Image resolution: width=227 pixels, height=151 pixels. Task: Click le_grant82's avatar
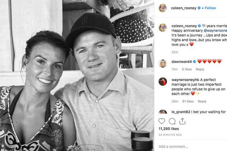(x=163, y=112)
